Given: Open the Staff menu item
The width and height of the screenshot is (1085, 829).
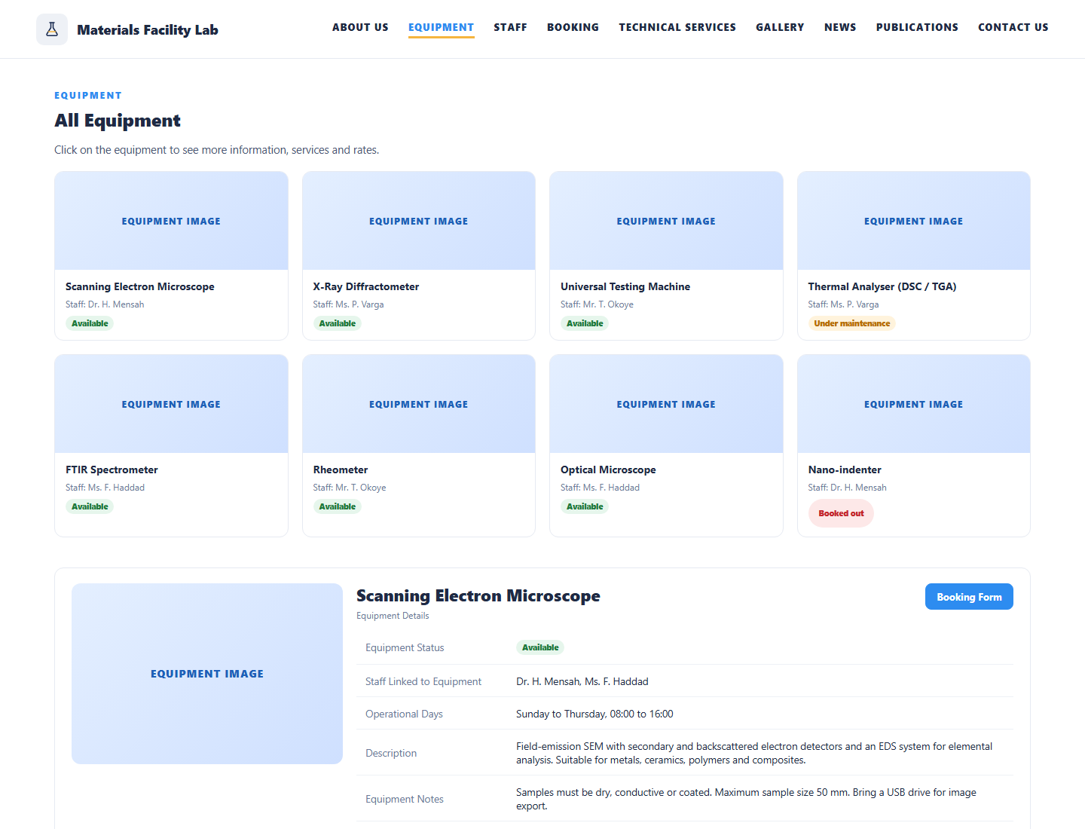Looking at the screenshot, I should pos(510,27).
